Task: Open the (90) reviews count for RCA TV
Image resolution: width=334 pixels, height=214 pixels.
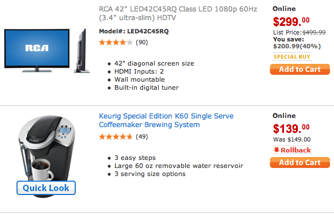Action: (x=142, y=42)
